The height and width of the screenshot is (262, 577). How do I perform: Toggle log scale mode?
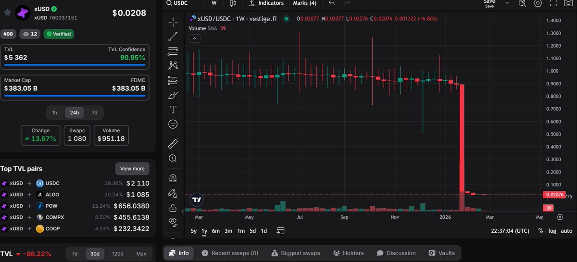(552, 231)
